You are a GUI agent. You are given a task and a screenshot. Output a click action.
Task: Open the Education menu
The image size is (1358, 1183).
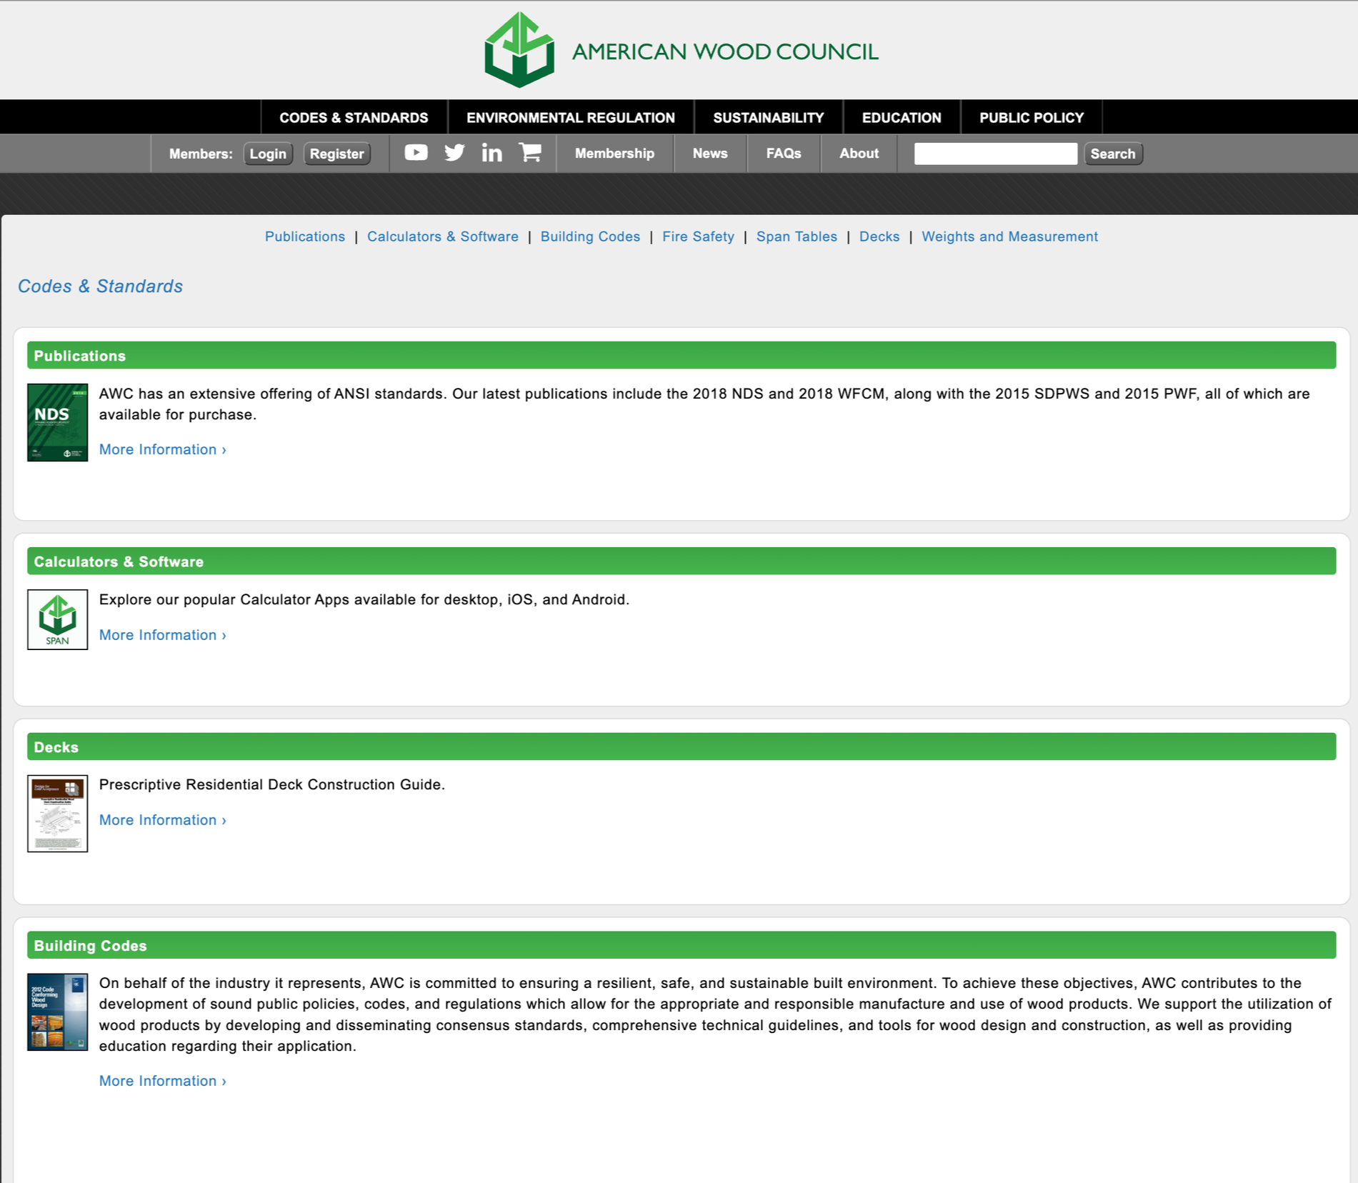click(x=902, y=117)
